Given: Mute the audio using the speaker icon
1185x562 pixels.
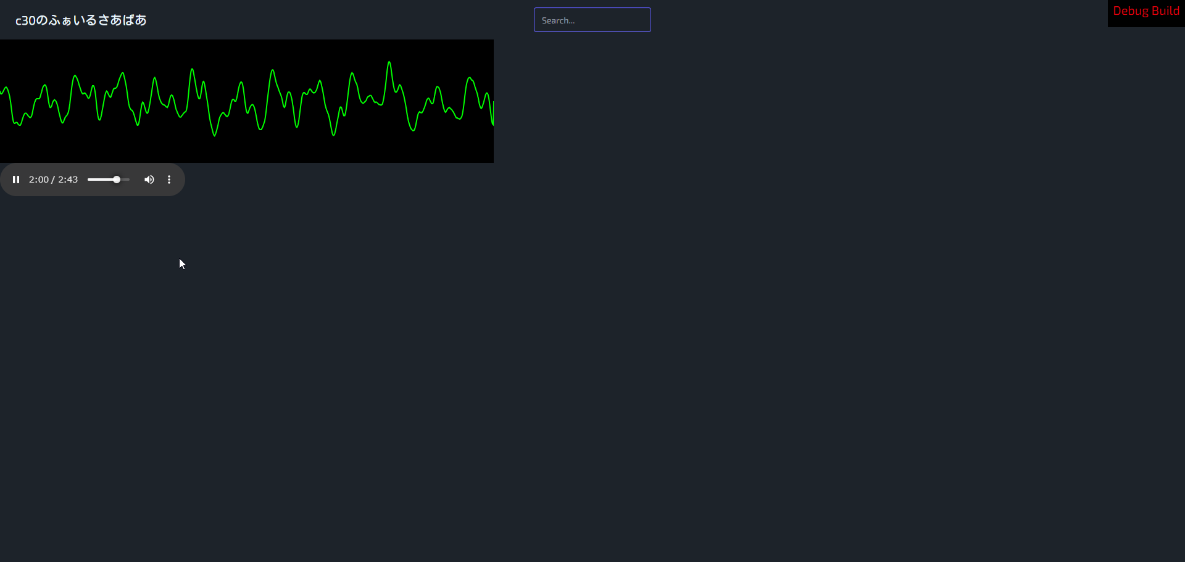Looking at the screenshot, I should [149, 180].
